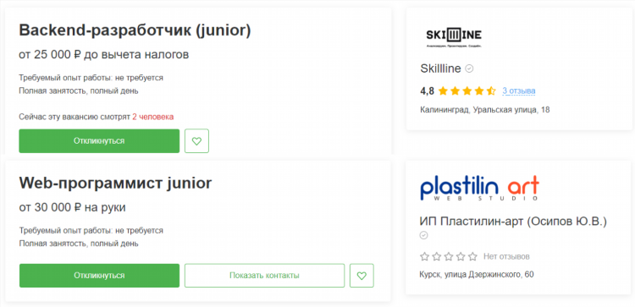Show employer contacts with Показать контакты
Image resolution: width=635 pixels, height=307 pixels.
[264, 276]
